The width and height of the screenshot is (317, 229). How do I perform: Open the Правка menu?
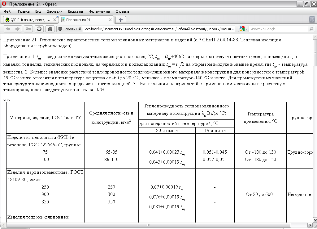(x=24, y=11)
